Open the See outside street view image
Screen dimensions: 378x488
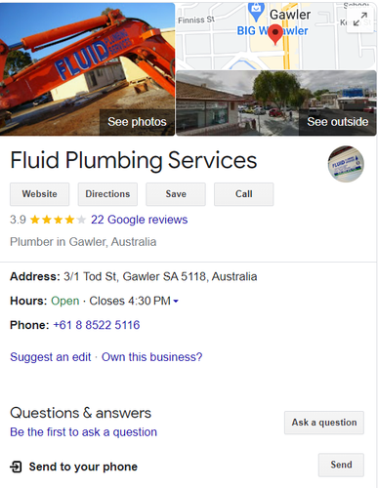(276, 102)
